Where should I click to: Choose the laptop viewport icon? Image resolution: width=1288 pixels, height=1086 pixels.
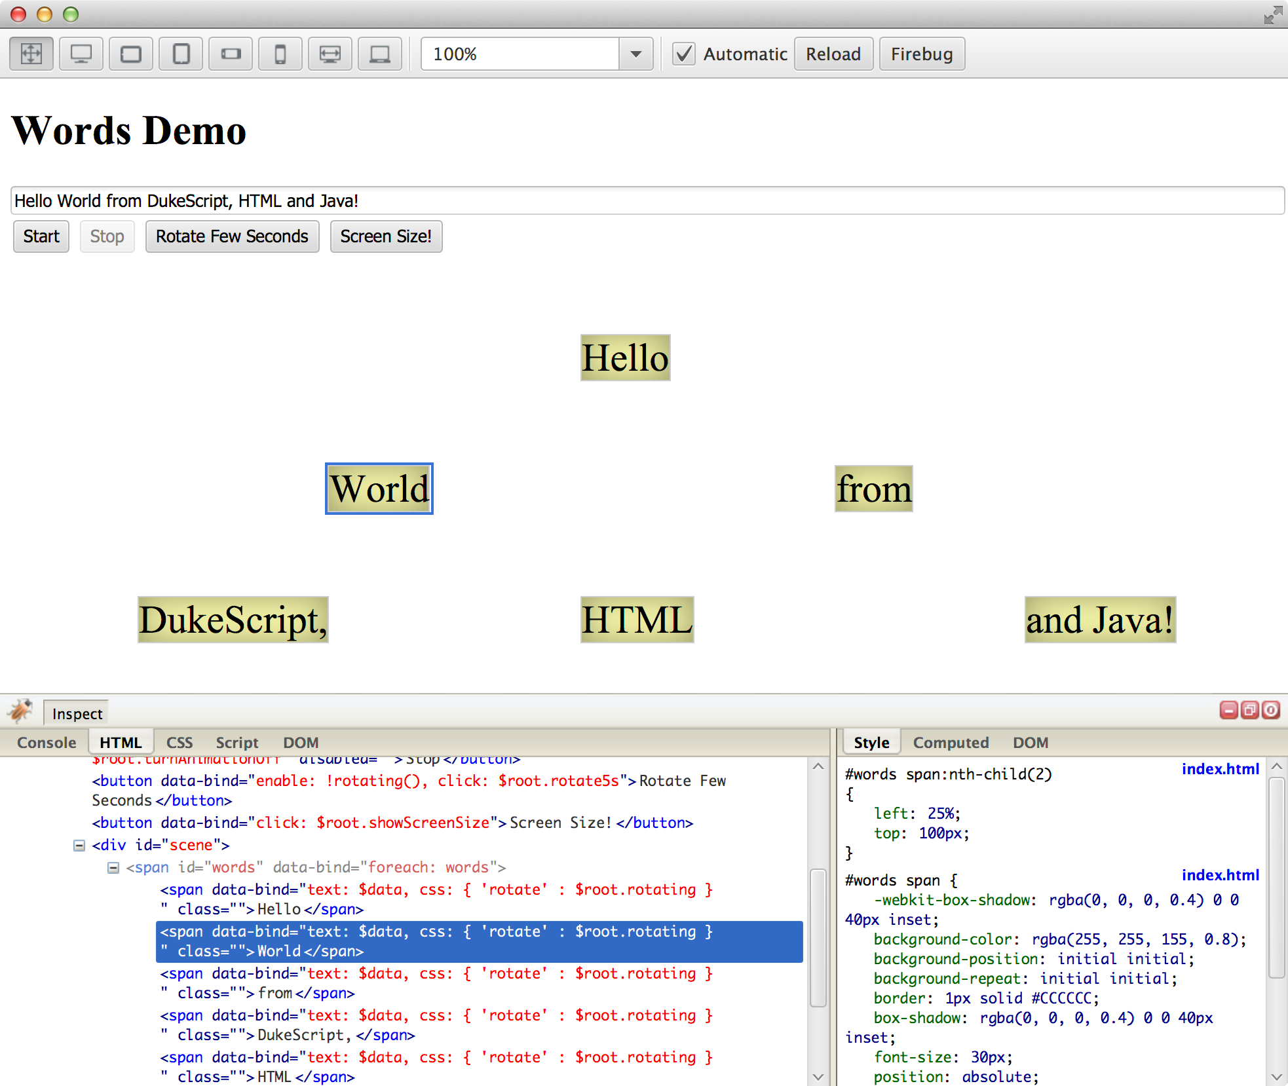(380, 54)
